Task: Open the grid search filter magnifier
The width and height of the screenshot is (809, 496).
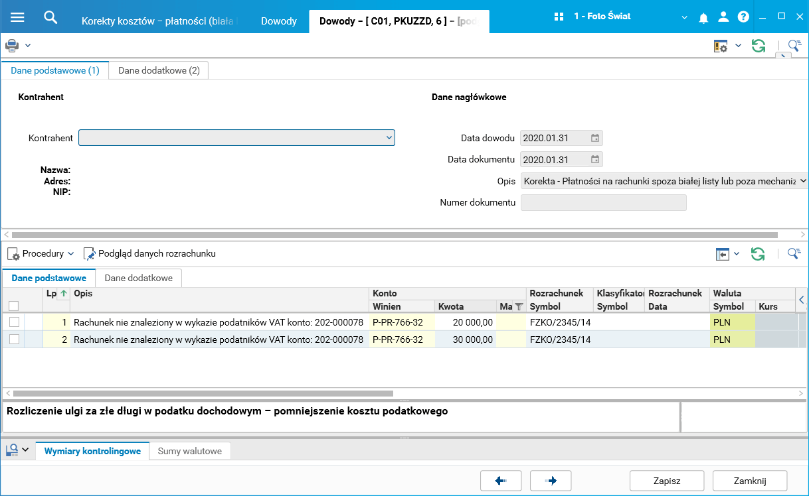Action: (x=794, y=254)
